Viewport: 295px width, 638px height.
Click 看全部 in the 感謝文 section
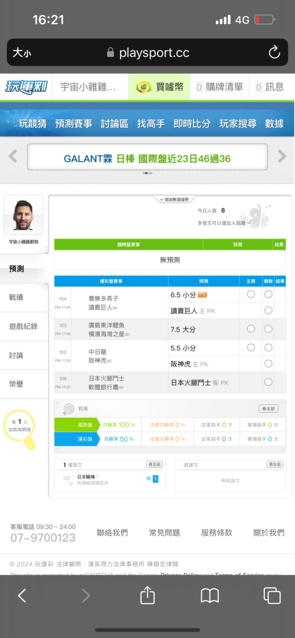(275, 464)
